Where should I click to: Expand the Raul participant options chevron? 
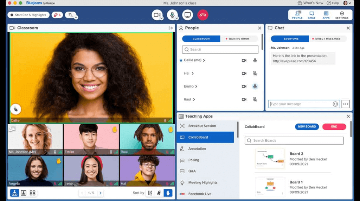(x=194, y=99)
